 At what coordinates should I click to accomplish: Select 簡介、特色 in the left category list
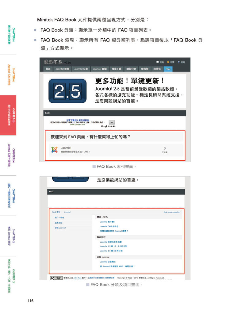pyautogui.click(x=59, y=217)
